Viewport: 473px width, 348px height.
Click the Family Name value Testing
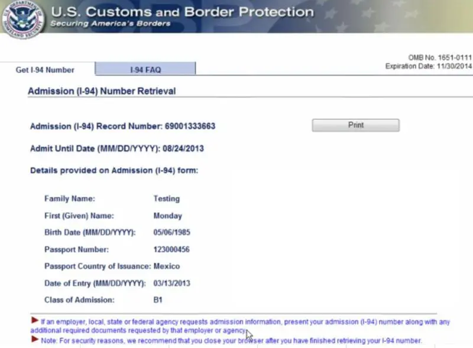pos(166,199)
